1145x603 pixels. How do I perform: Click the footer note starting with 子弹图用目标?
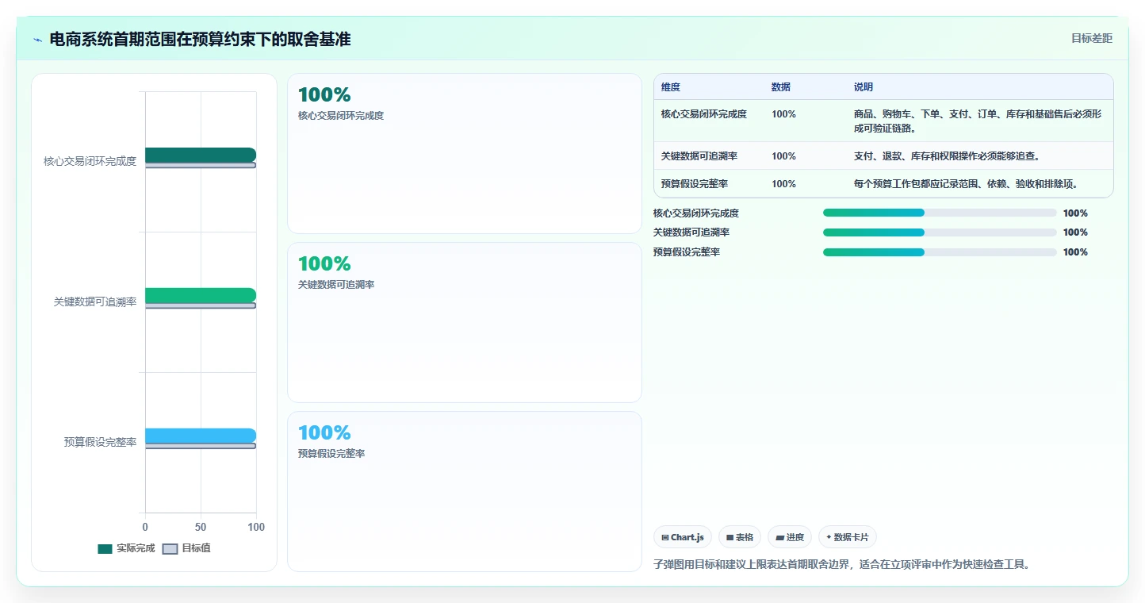[x=841, y=565]
